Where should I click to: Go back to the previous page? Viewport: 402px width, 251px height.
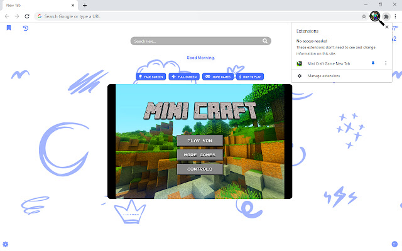point(7,16)
